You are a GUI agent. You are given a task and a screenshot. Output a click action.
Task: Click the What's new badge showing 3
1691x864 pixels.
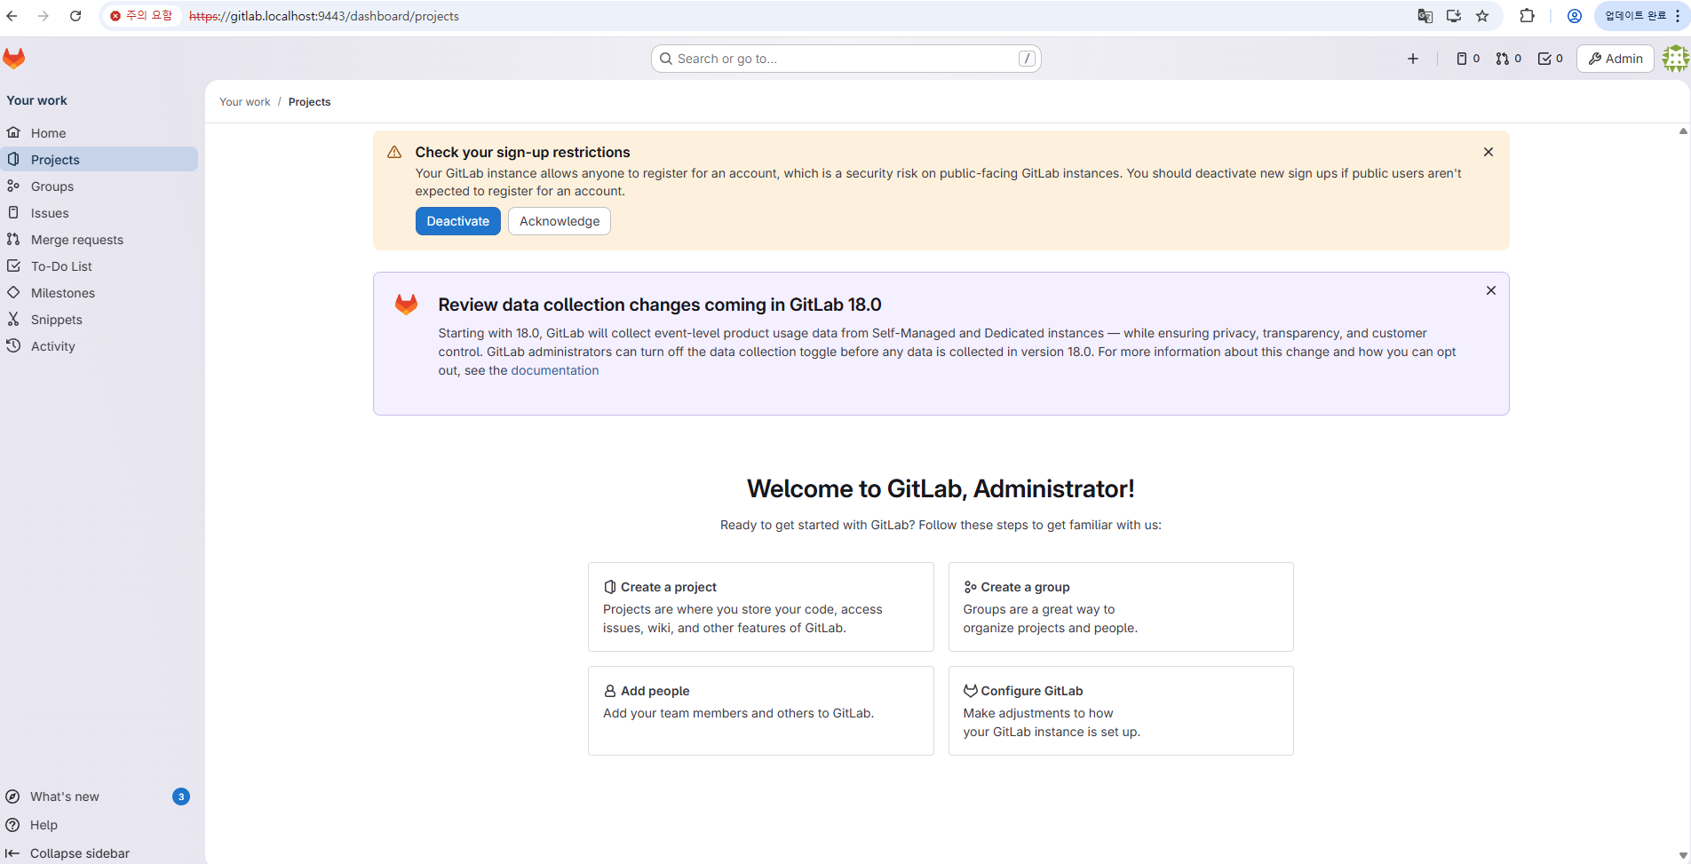click(x=181, y=797)
